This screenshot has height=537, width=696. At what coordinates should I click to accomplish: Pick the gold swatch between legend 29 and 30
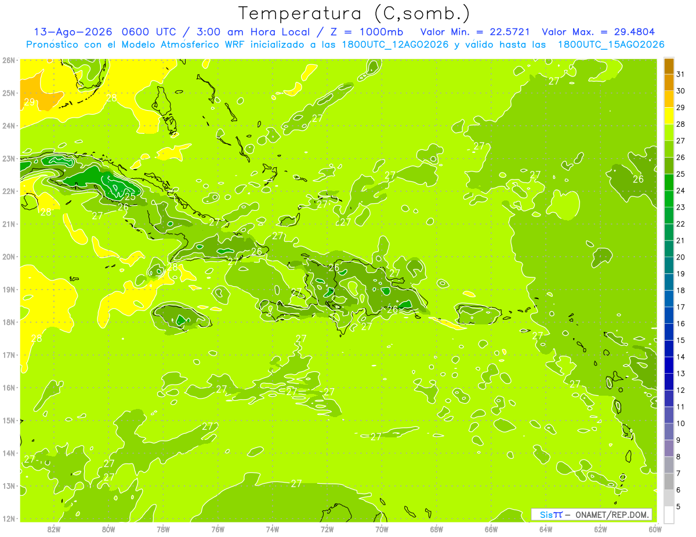tap(669, 99)
